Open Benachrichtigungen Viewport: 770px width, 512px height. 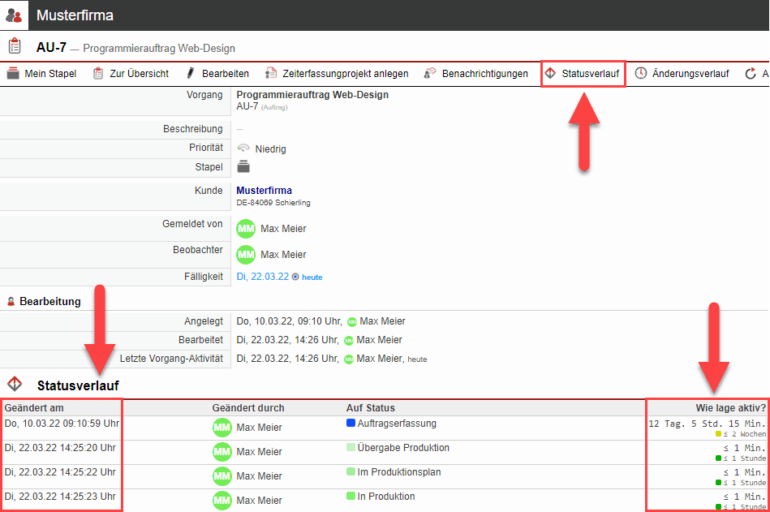[475, 74]
